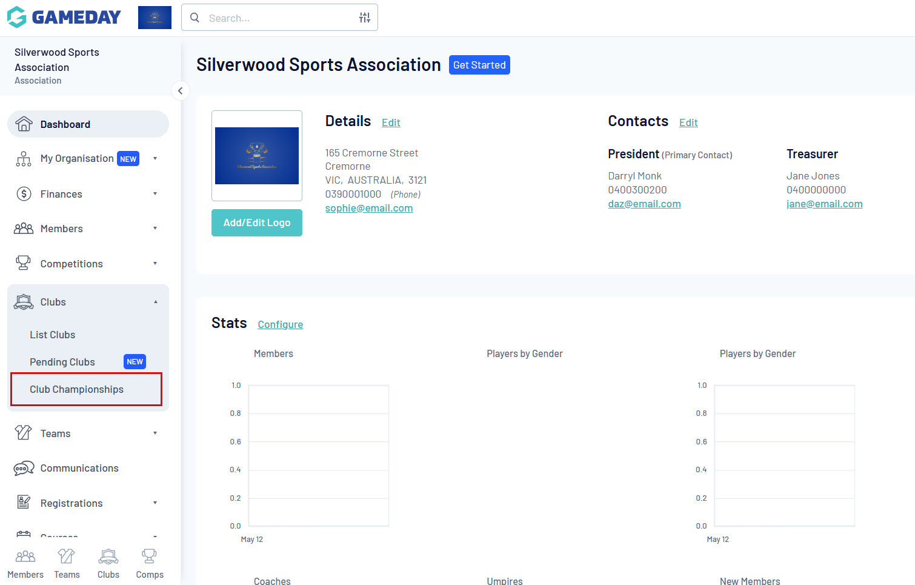The image size is (915, 585).
Task: Click the My Organisation hierarchy icon
Action: pyautogui.click(x=24, y=159)
